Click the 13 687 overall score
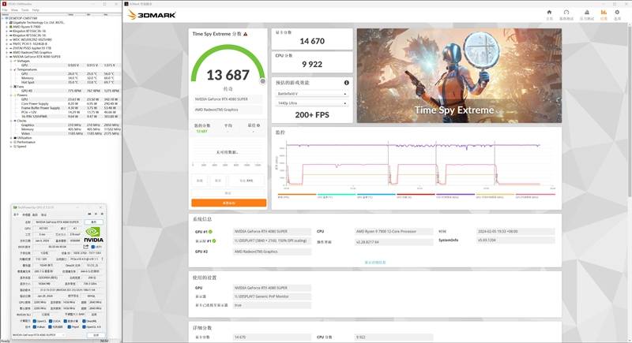This screenshot has width=632, height=343. tap(228, 75)
